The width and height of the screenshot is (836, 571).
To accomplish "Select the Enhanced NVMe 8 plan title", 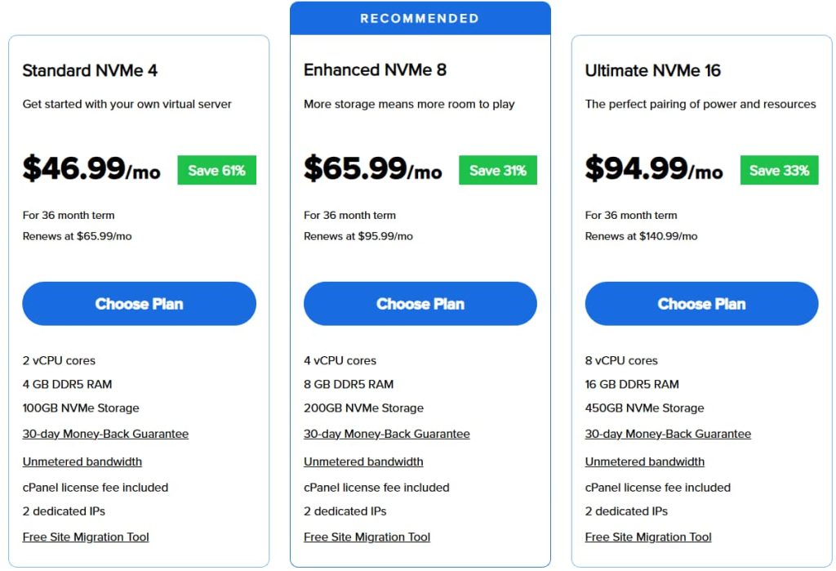I will coord(375,70).
